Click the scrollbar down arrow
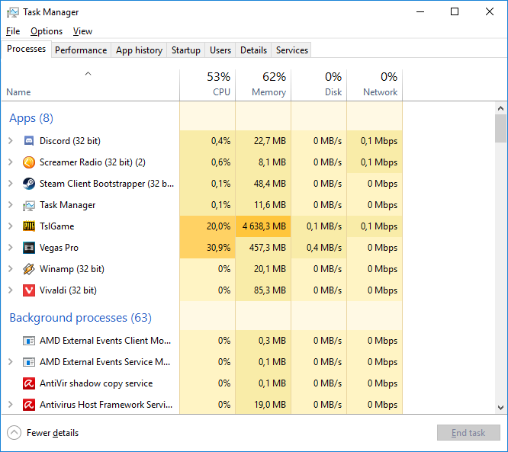 [501, 407]
